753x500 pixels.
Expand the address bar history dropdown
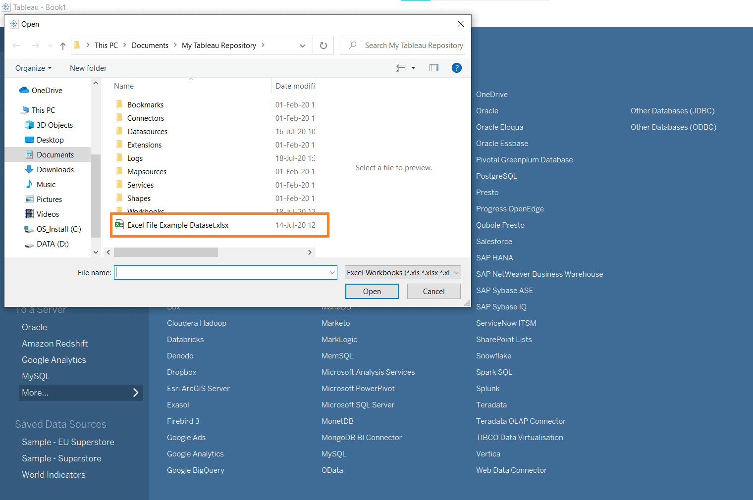[303, 46]
